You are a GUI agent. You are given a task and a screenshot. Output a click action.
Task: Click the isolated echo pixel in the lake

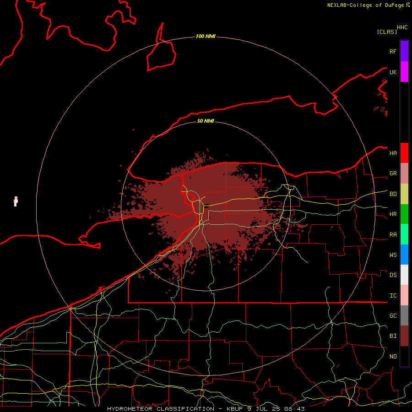coord(16,201)
